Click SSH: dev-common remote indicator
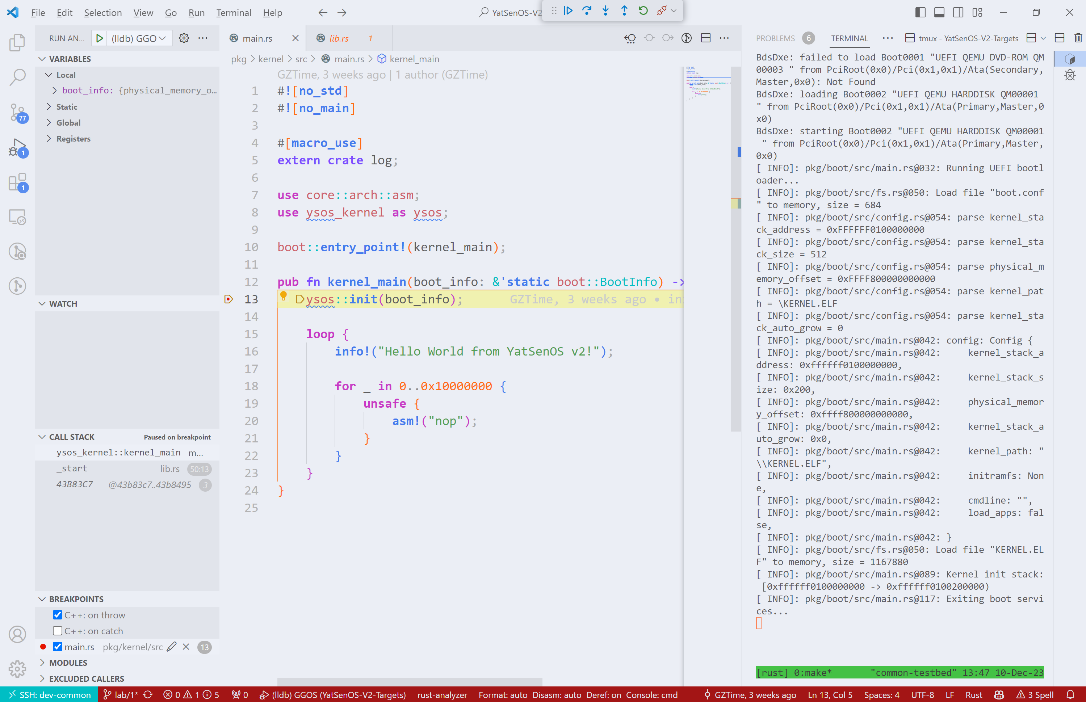 49,695
